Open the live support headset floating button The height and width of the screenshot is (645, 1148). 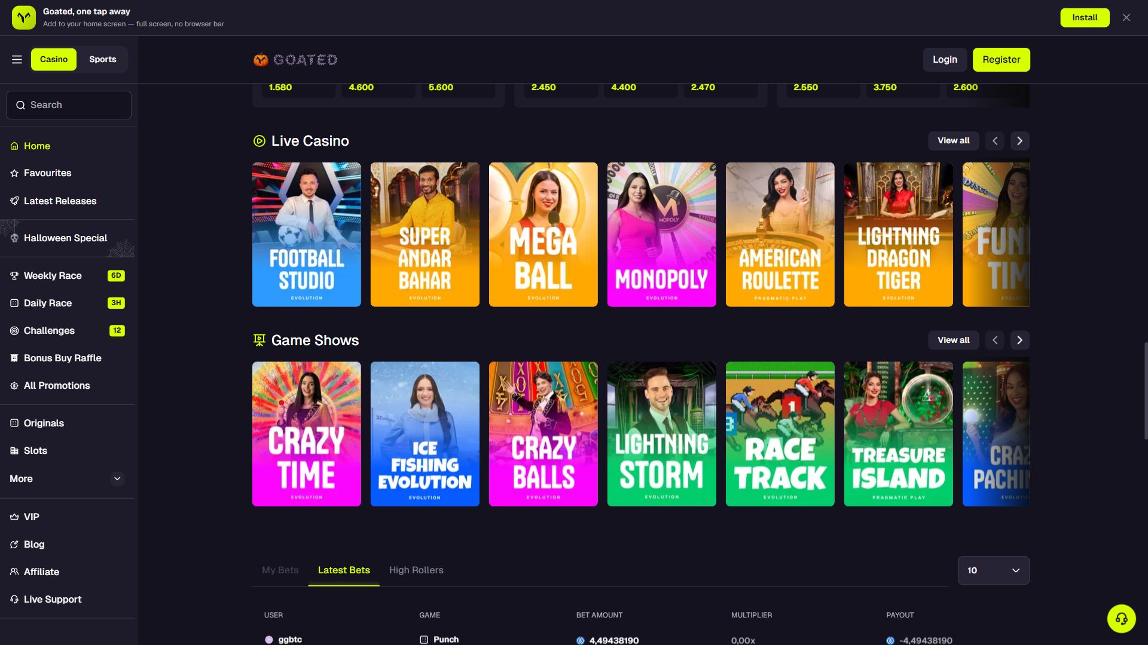tap(1121, 619)
